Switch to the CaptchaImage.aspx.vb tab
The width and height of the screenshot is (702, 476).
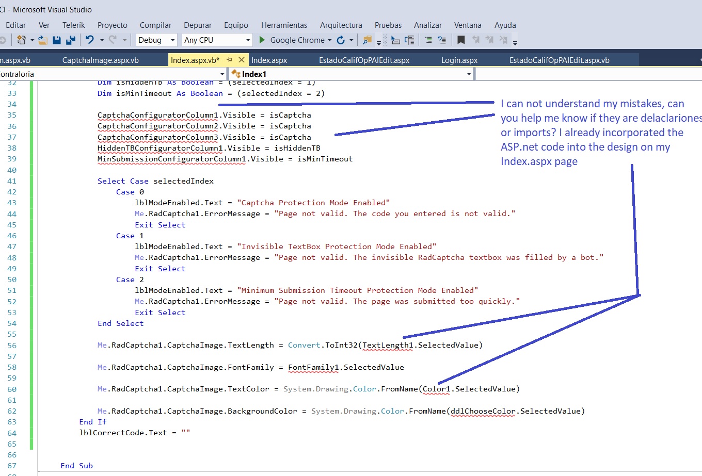100,60
